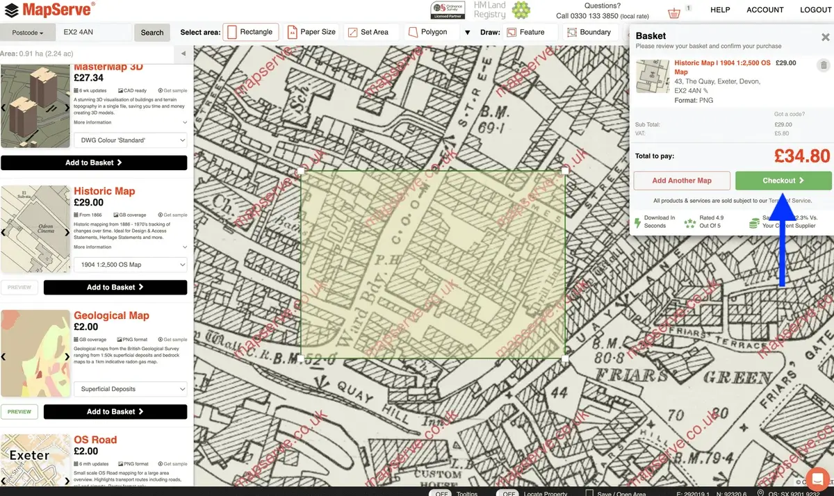The width and height of the screenshot is (834, 496).
Task: Open the 1904 1:2,500 OS Map dropdown
Action: pyautogui.click(x=131, y=265)
